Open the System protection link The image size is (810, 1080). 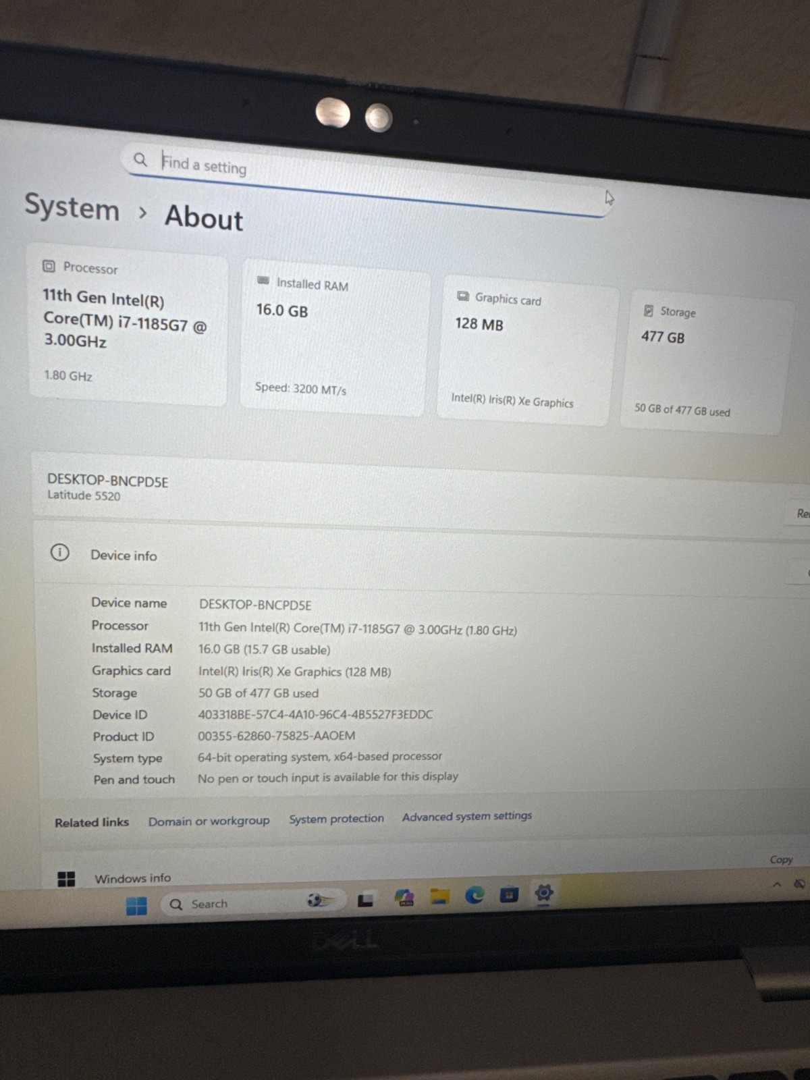(336, 818)
